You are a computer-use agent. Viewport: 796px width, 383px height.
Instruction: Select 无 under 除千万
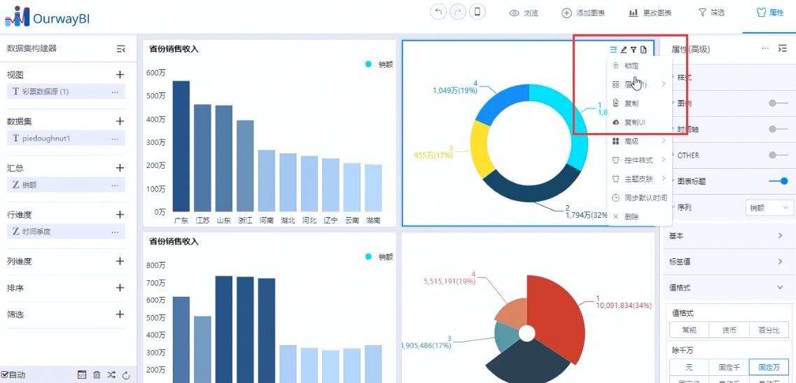[x=689, y=367]
